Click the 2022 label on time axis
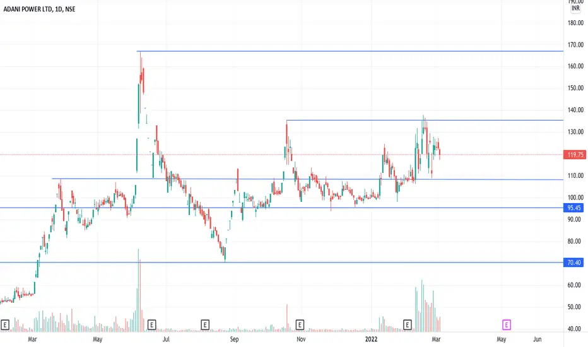Image resolution: width=588 pixels, height=347 pixels. (371, 339)
